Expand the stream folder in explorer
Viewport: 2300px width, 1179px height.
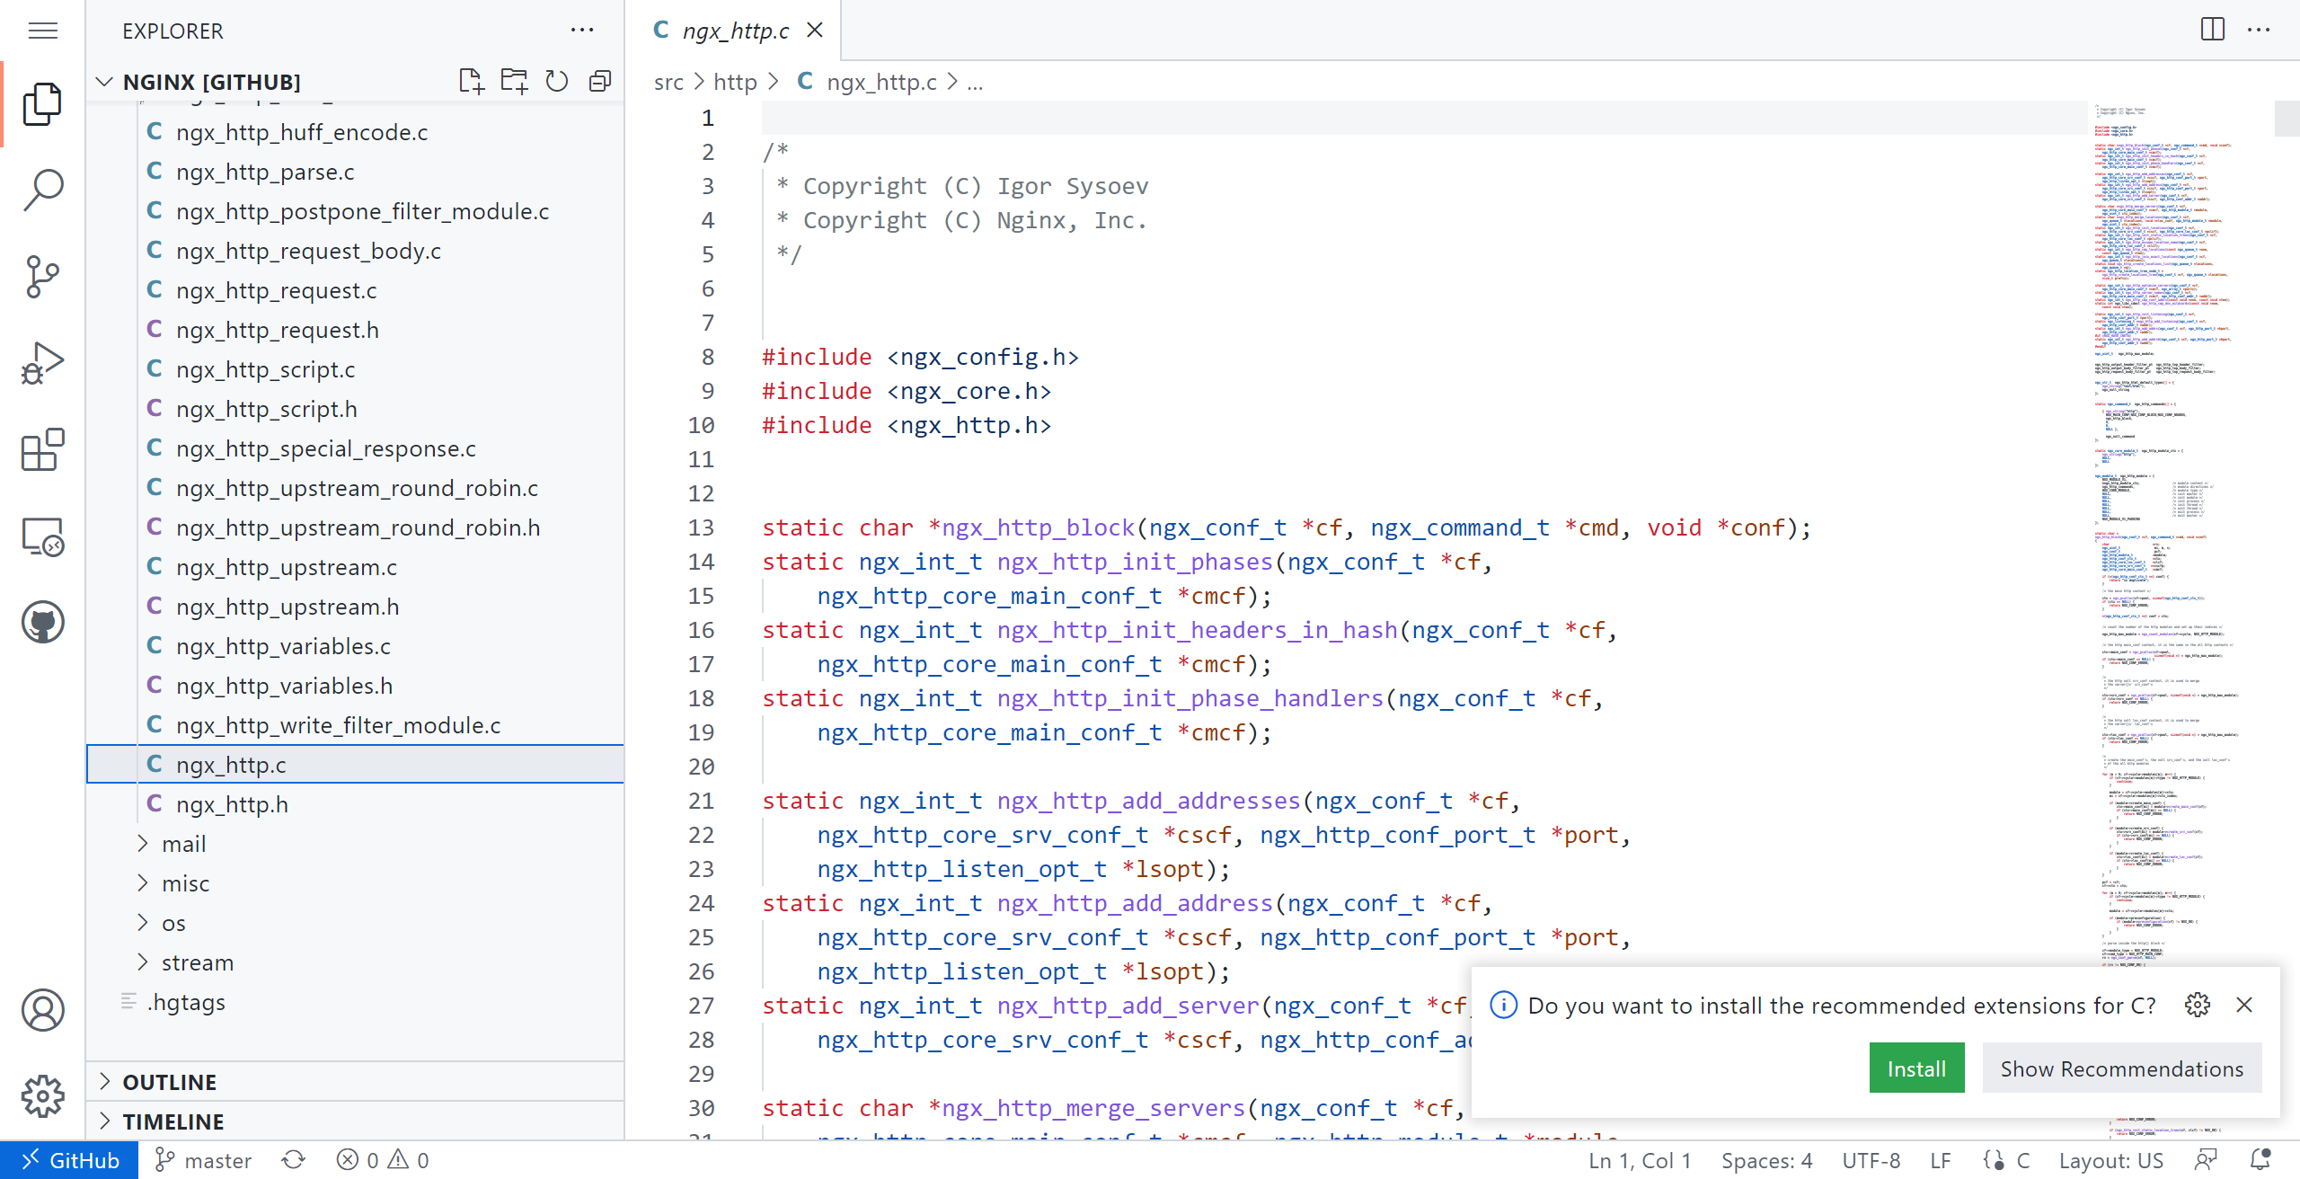(x=197, y=962)
